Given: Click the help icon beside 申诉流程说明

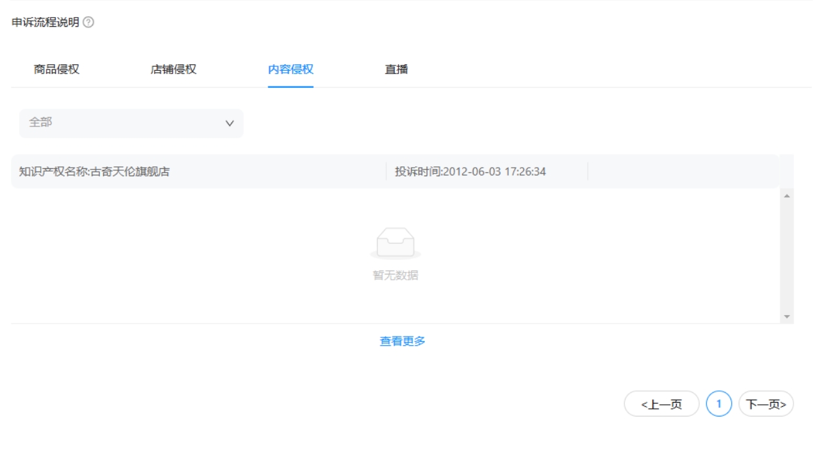Looking at the screenshot, I should coord(89,23).
